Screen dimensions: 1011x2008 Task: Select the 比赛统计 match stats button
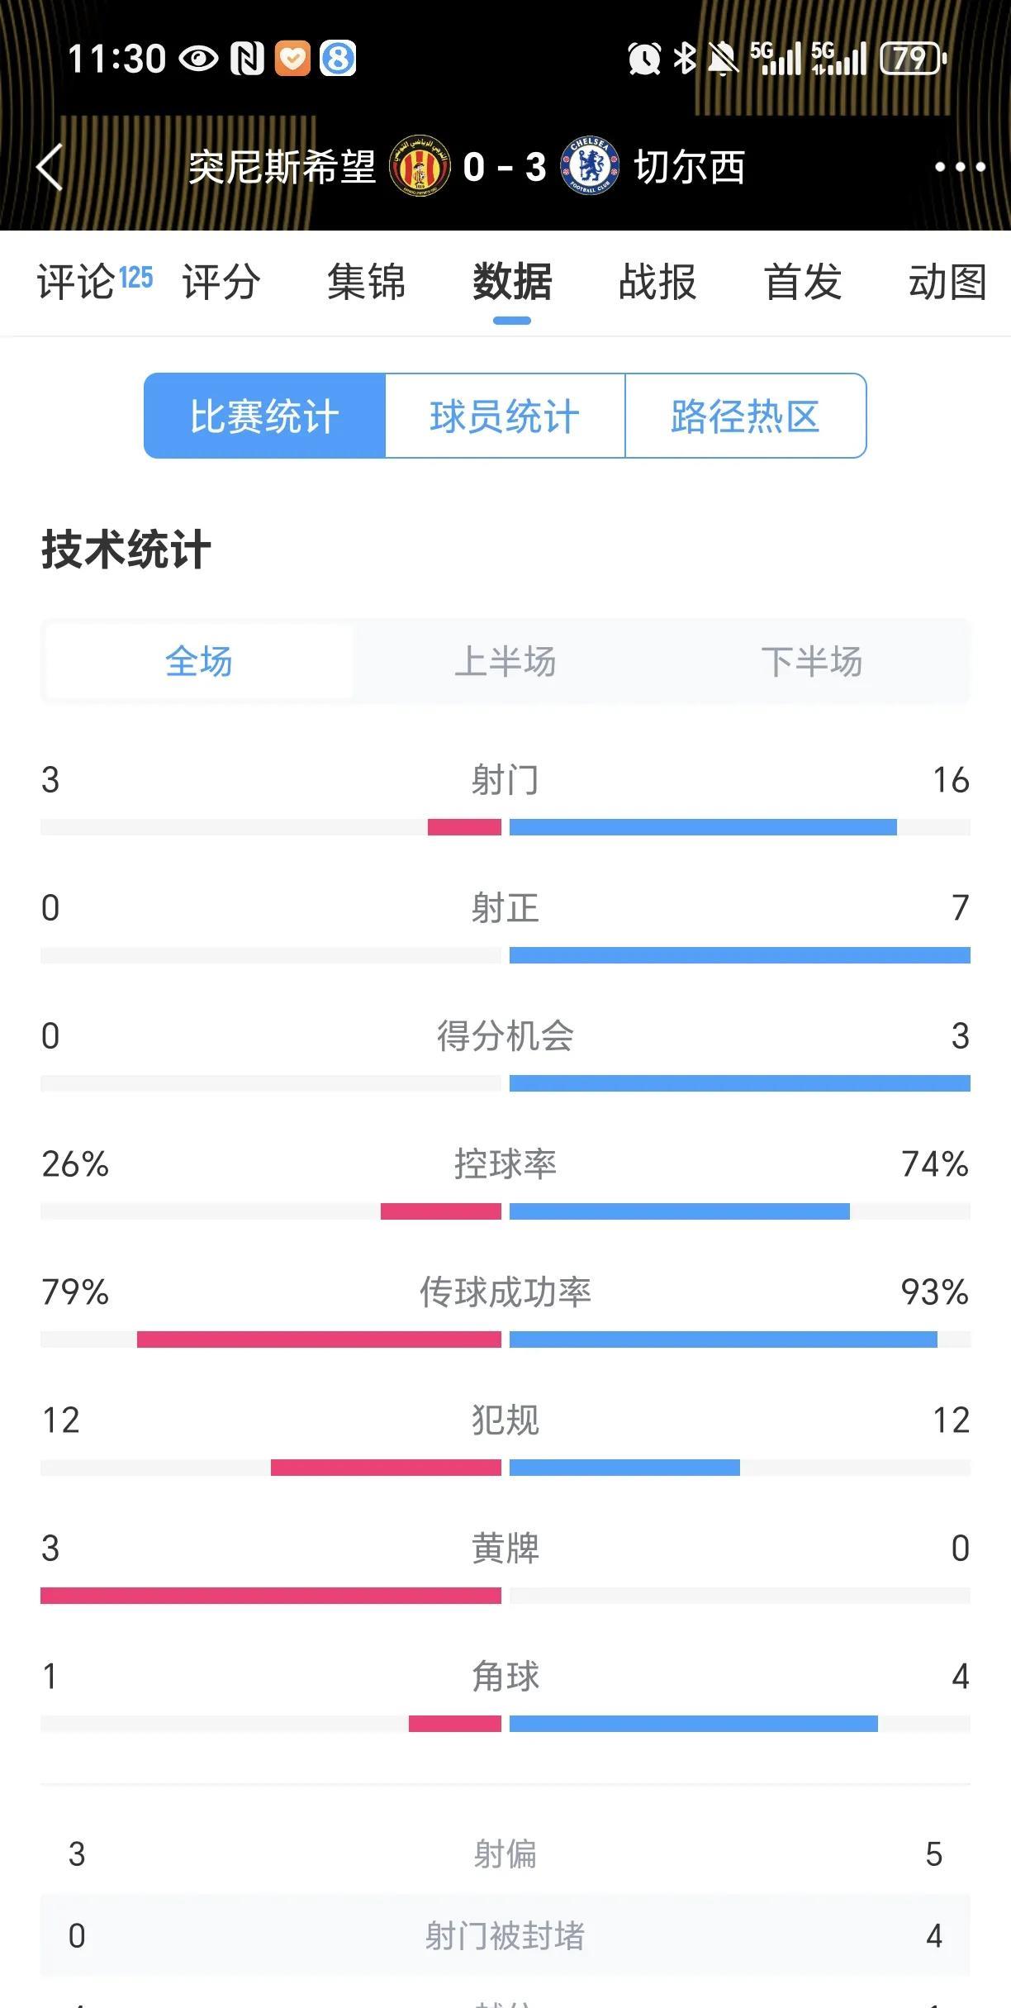tap(264, 416)
